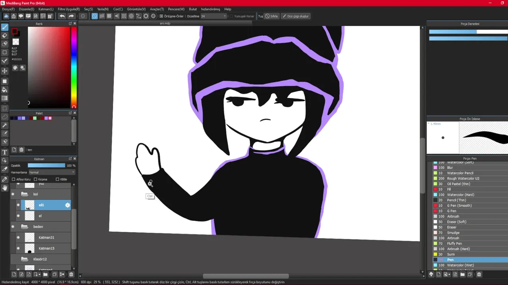Select the Watercolor (Wet) brush
The image size is (508, 285).
470,265
